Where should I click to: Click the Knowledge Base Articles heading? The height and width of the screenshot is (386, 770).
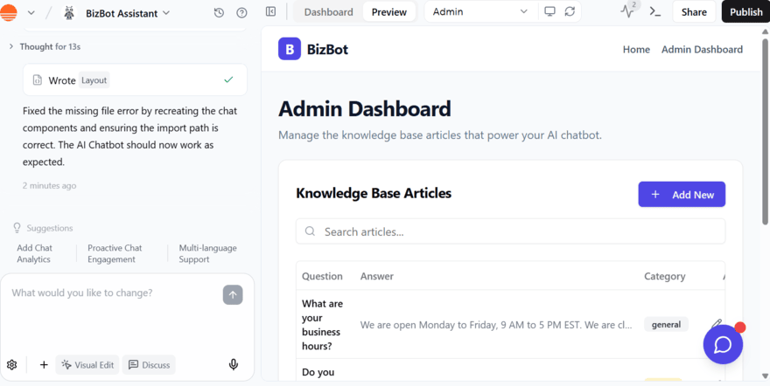click(x=374, y=193)
